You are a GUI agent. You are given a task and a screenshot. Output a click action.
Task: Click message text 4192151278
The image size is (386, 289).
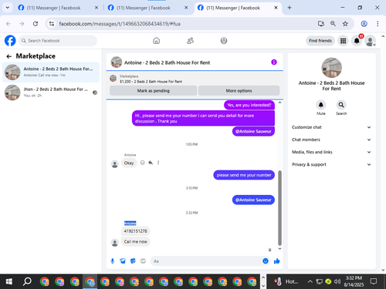tap(135, 231)
